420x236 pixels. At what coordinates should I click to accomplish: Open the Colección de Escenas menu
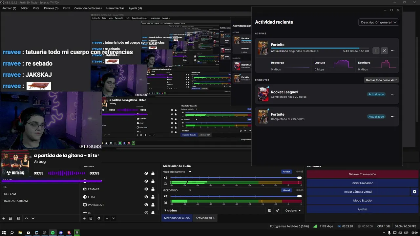(88, 8)
